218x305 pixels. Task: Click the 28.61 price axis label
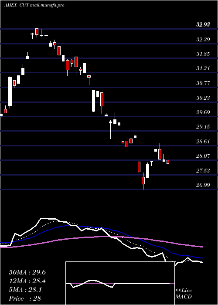tap(203, 141)
